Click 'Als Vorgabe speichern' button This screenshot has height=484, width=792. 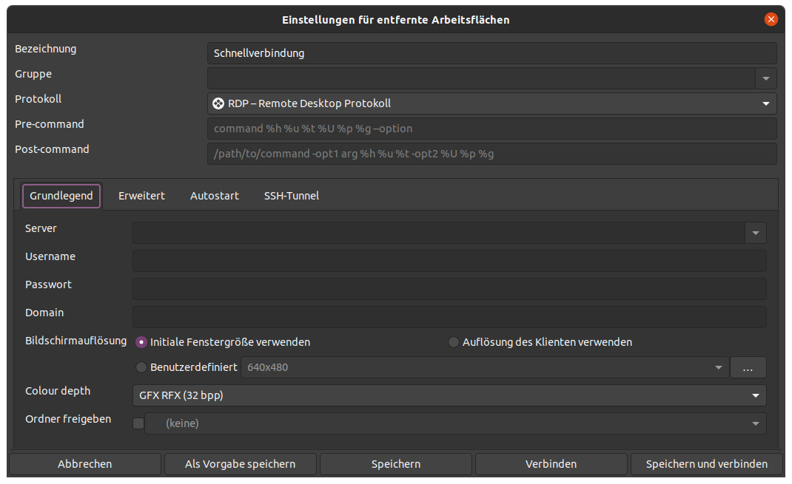[x=241, y=464]
